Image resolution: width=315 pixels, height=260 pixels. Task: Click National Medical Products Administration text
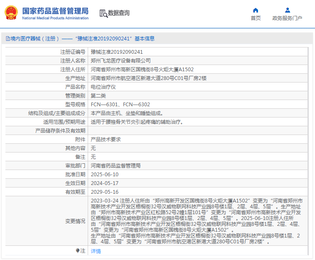(x=55, y=18)
